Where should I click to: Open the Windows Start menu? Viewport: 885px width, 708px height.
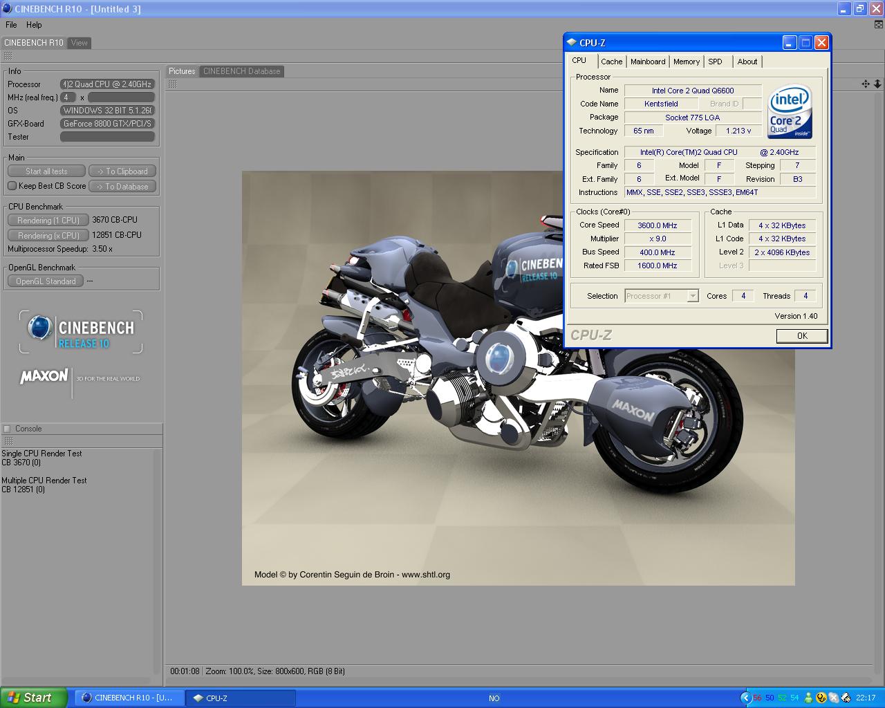click(33, 698)
